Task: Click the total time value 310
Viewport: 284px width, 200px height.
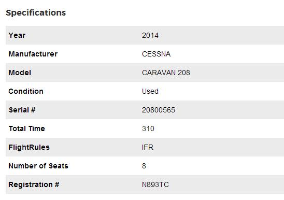Action: [148, 128]
